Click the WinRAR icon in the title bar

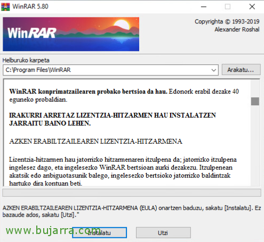[5, 7]
